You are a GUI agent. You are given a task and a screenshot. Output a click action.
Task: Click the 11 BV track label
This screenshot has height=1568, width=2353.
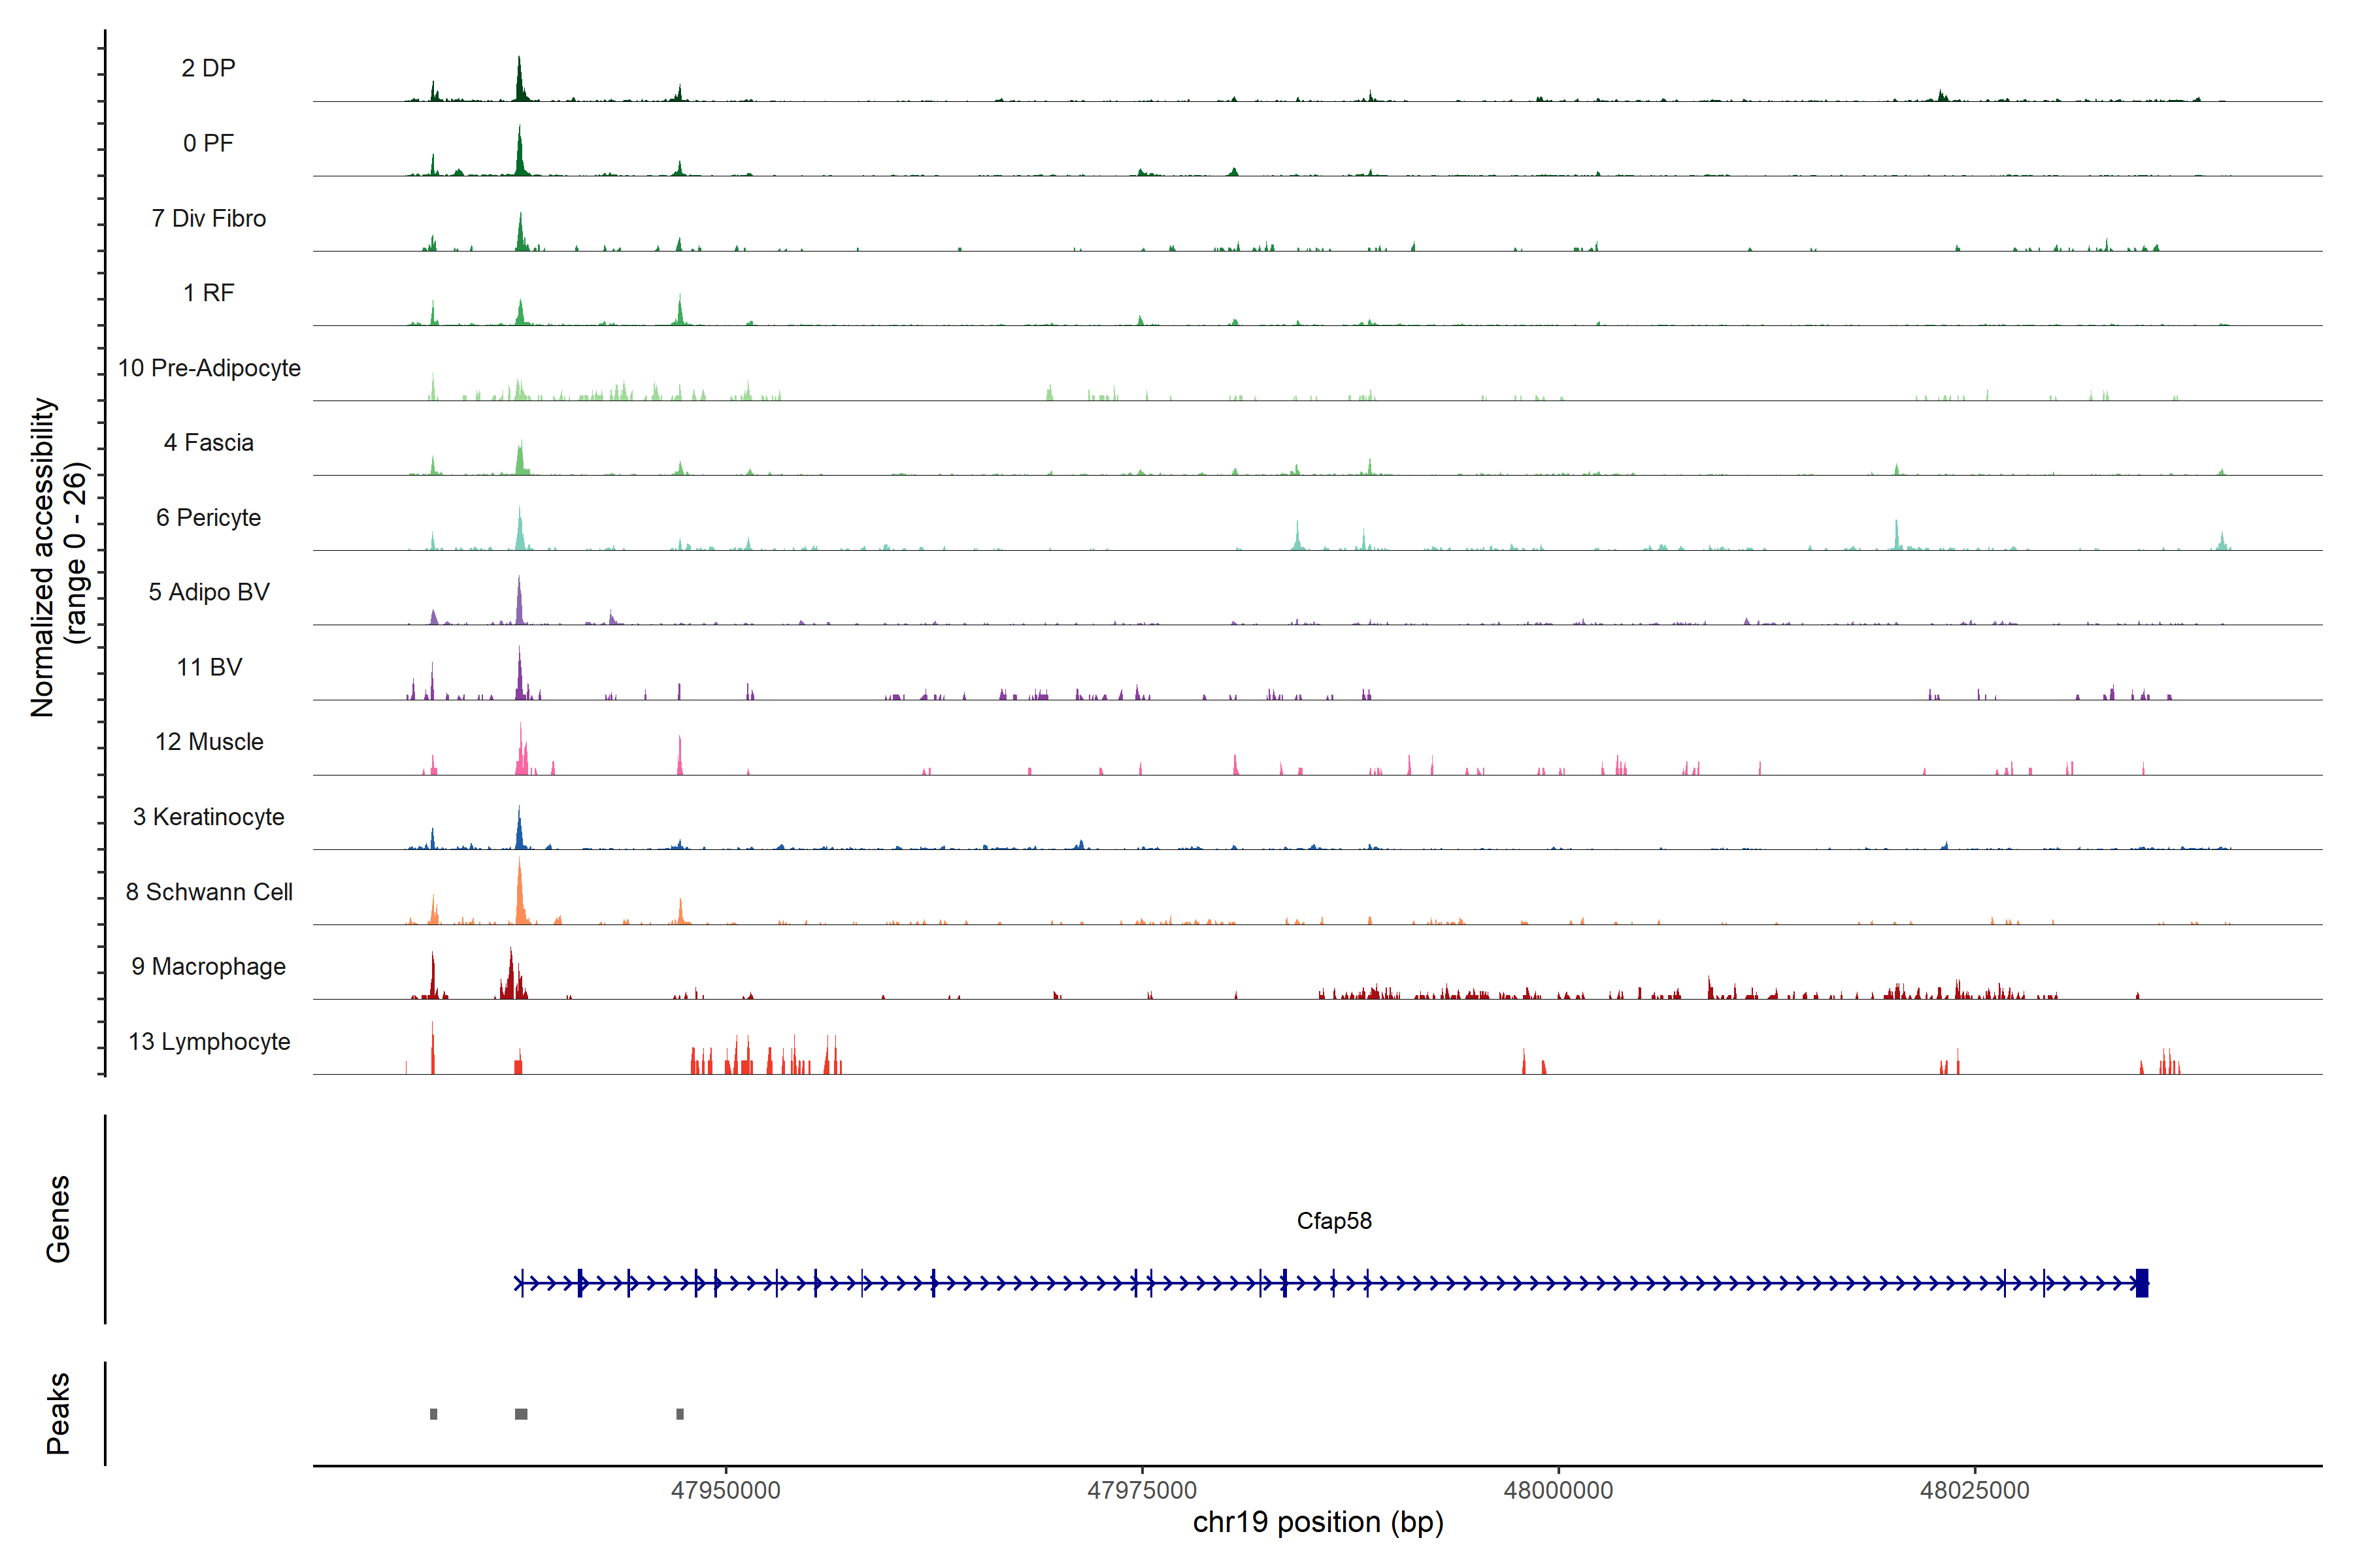209,667
